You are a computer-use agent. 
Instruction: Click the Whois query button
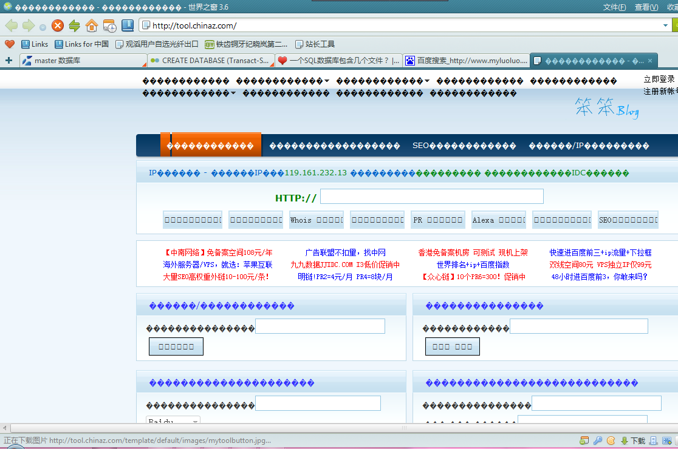pos(317,220)
